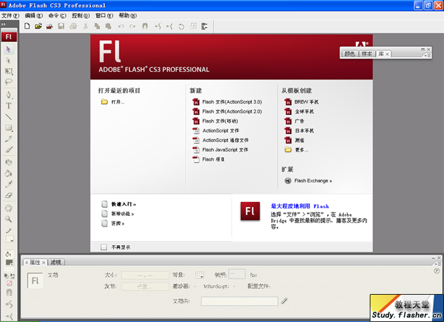This screenshot has width=444, height=322.
Task: Click the No Color button in tools panel
Action: click(x=10, y=283)
